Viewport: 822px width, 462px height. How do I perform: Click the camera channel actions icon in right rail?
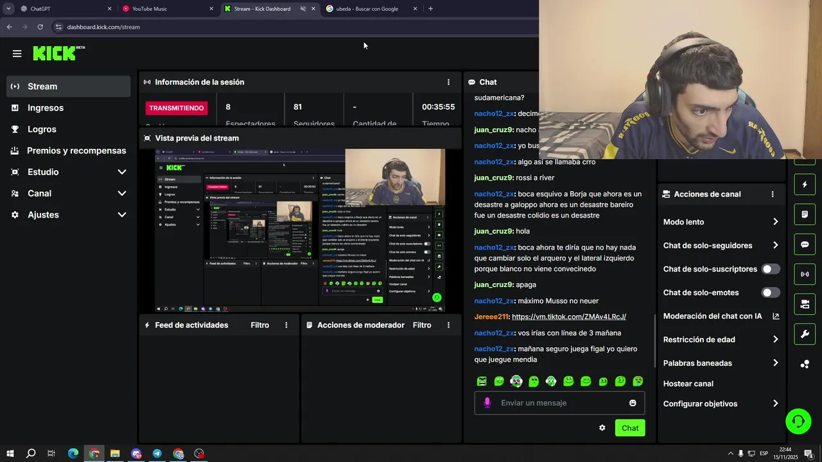pos(805,304)
